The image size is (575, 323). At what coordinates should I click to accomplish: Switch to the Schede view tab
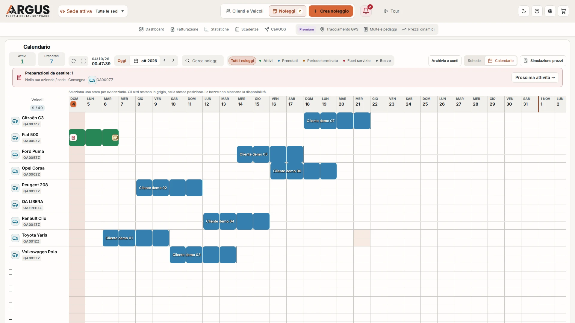click(x=474, y=61)
